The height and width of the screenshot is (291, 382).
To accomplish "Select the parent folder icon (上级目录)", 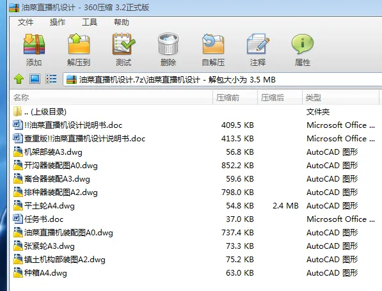I will pos(17,111).
